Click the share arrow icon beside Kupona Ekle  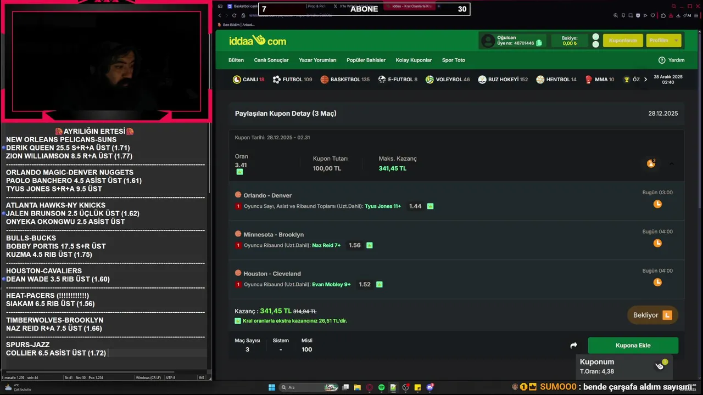pyautogui.click(x=573, y=346)
